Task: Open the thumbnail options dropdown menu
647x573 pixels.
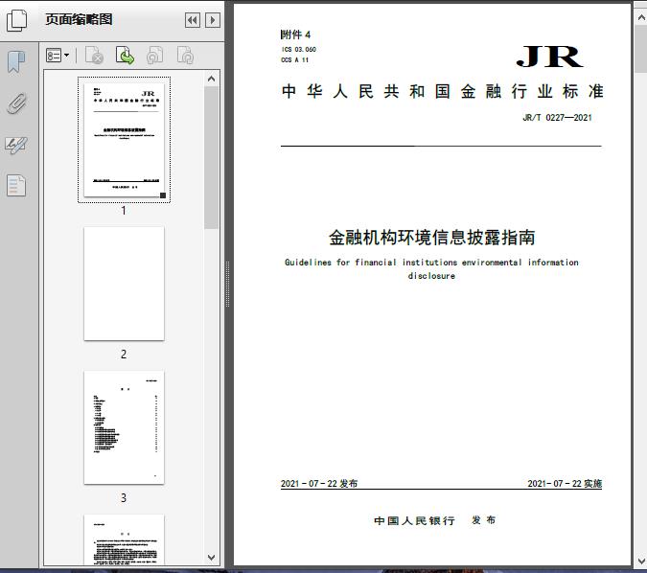Action: coord(58,56)
